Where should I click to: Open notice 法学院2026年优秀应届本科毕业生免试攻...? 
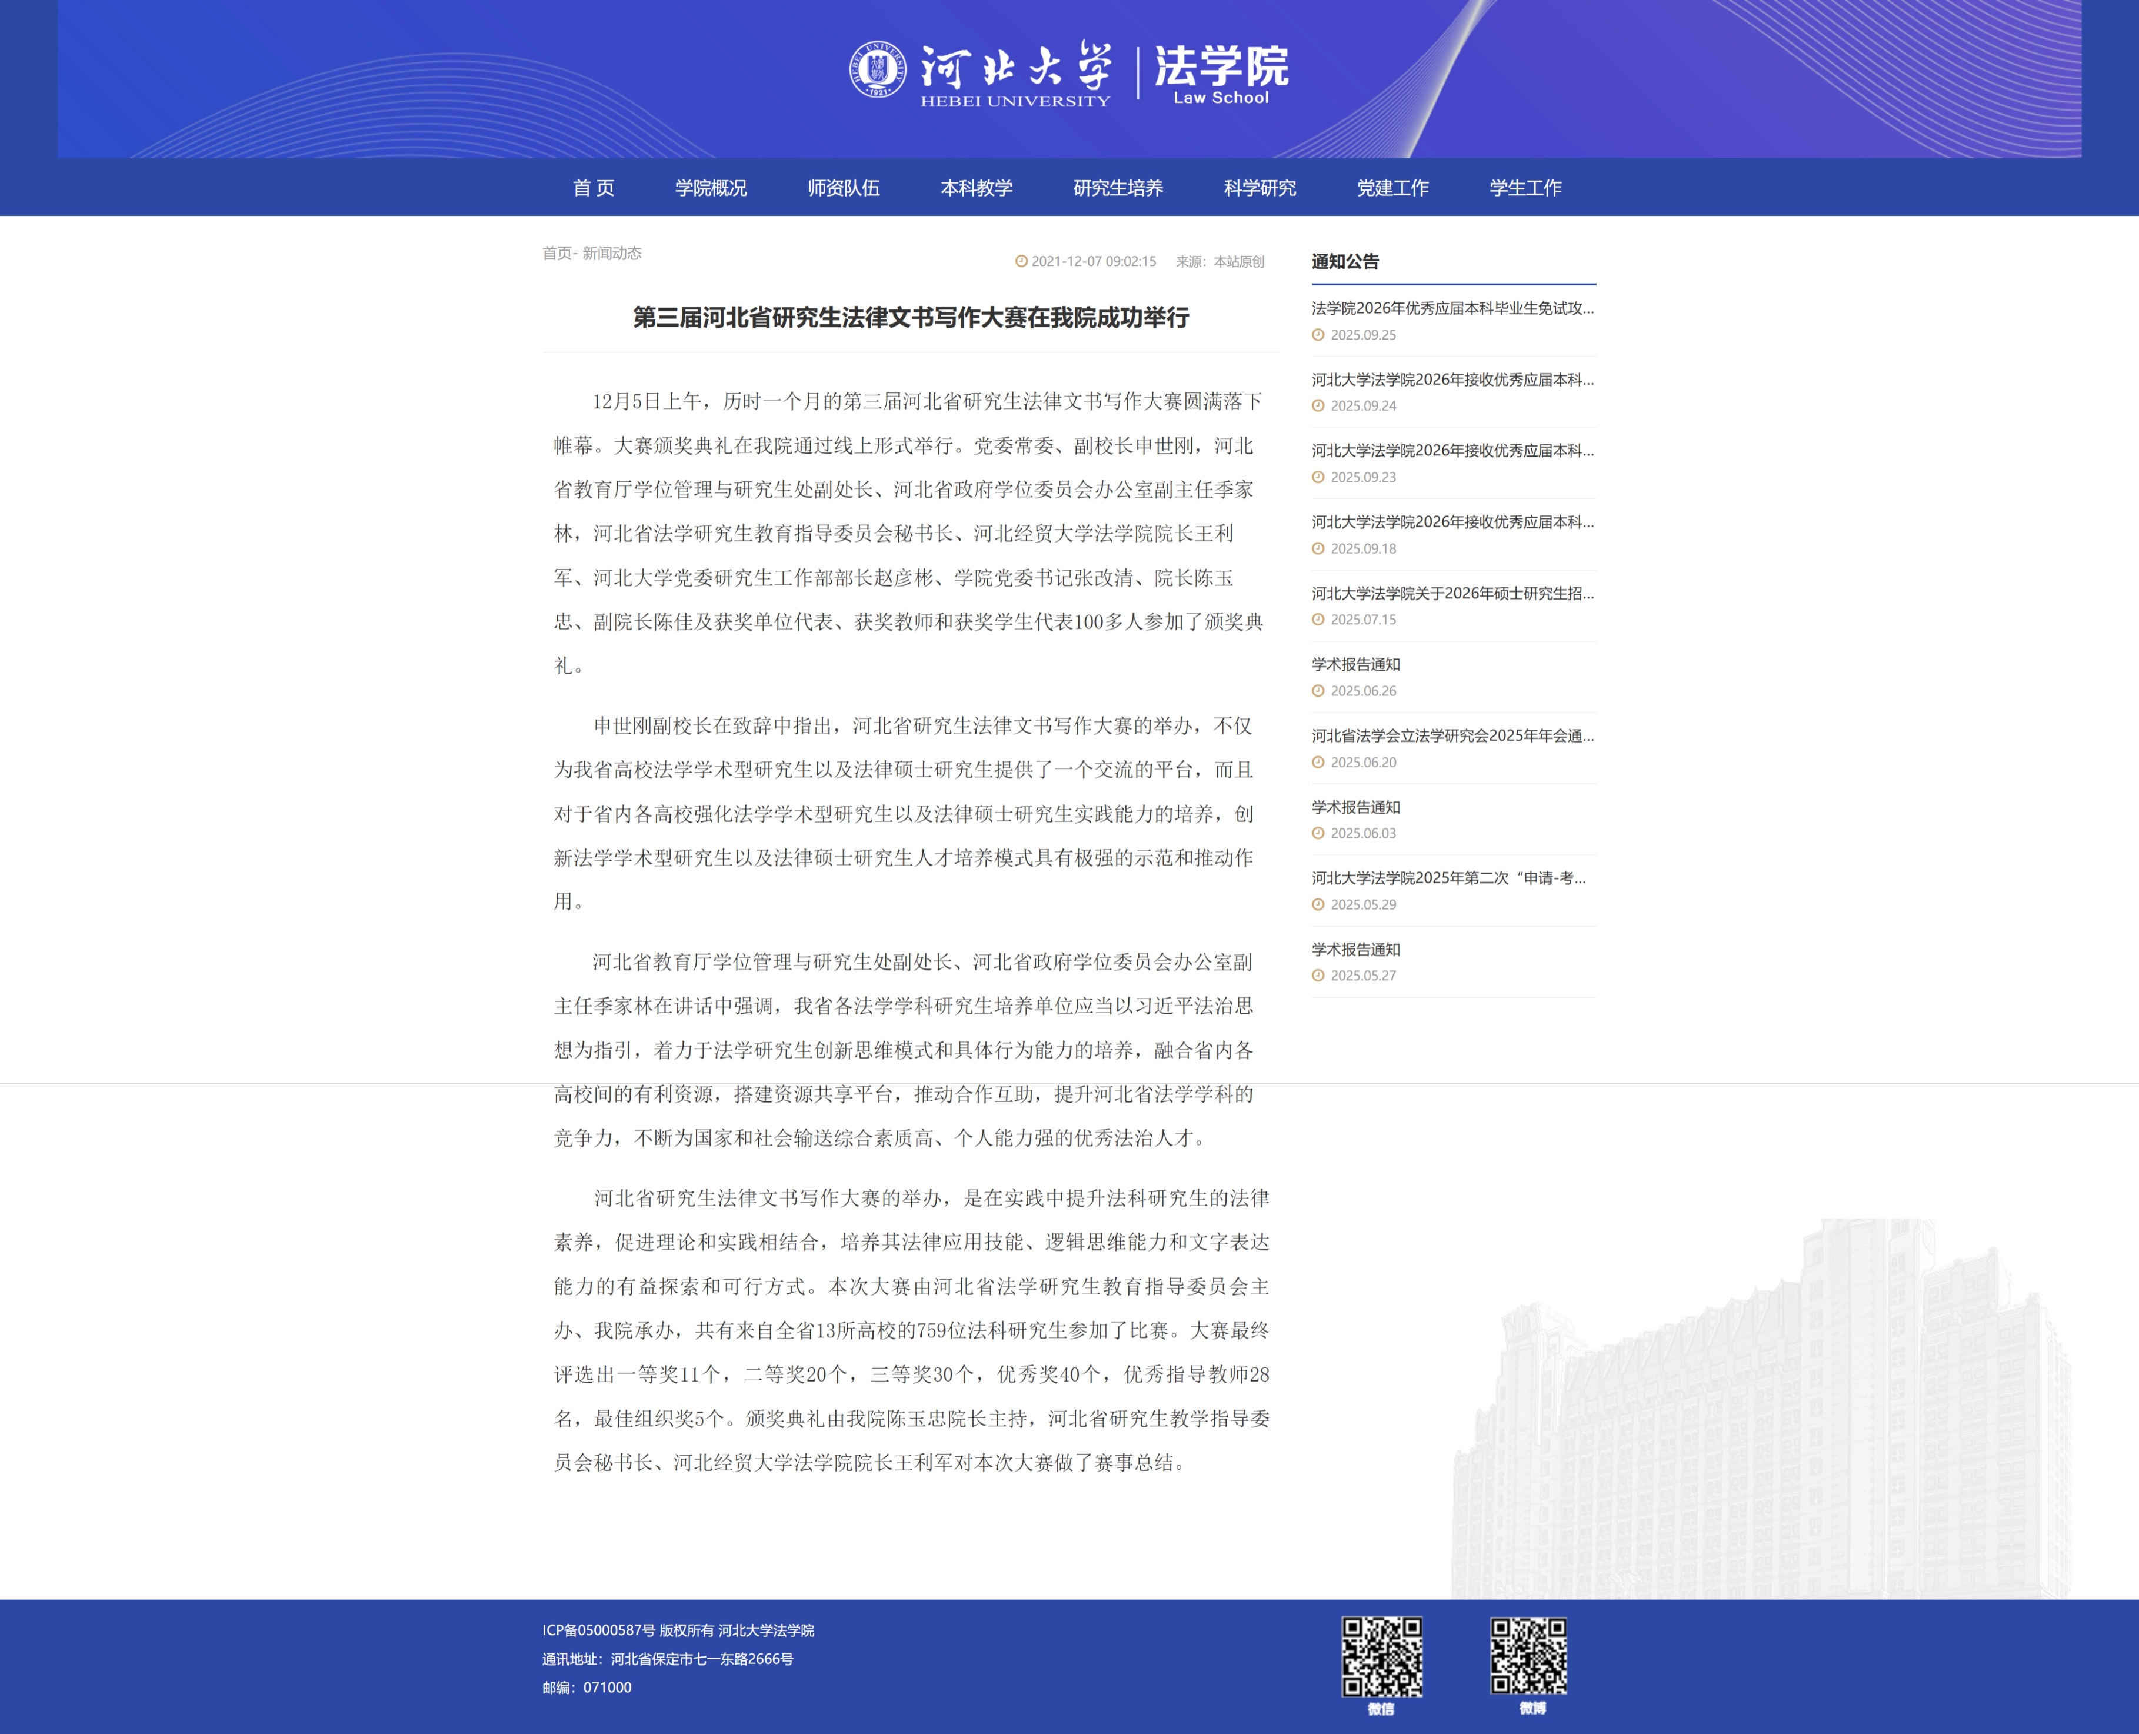coord(1452,309)
